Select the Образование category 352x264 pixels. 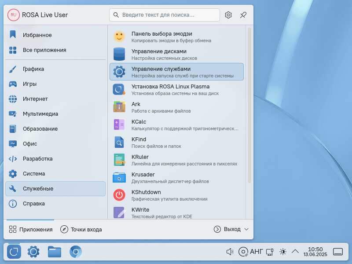click(55, 129)
